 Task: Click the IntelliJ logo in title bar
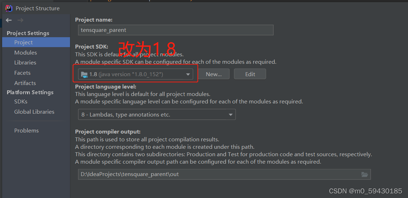click(9, 8)
